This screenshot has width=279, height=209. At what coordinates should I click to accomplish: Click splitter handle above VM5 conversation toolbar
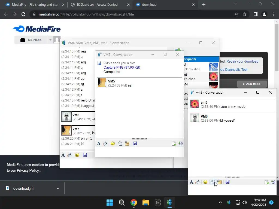(x=139, y=139)
